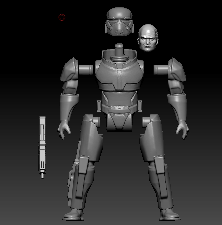This screenshot has height=225, width=222.
Task: Select the hand farthest from the rifle
Action: pos(182,130)
